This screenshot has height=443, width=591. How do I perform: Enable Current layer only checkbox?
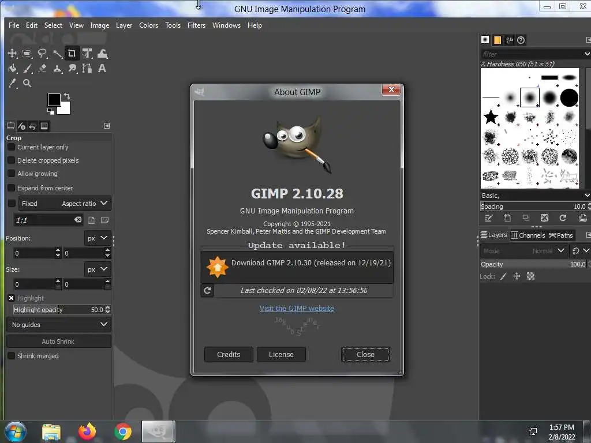(12, 147)
